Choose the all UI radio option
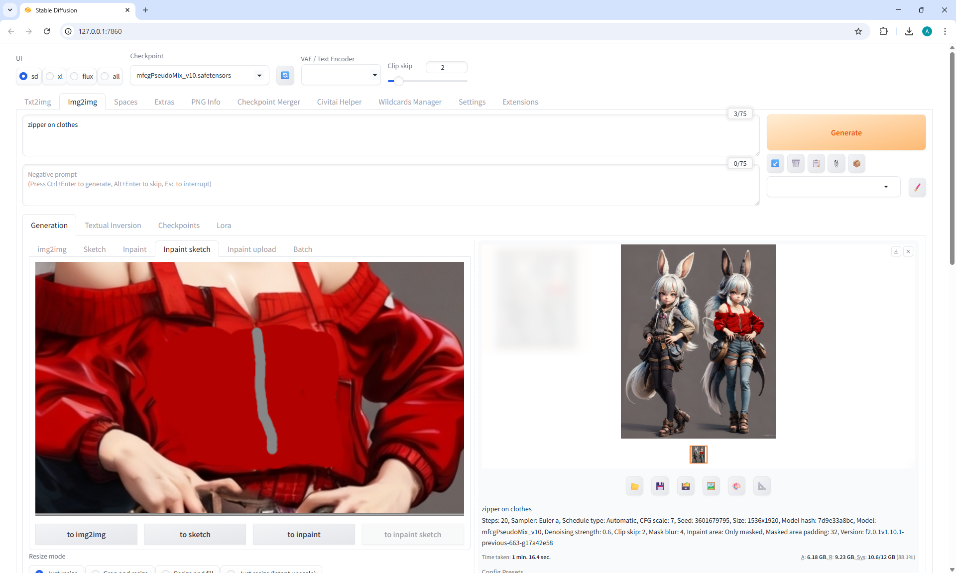956x573 pixels. point(105,76)
